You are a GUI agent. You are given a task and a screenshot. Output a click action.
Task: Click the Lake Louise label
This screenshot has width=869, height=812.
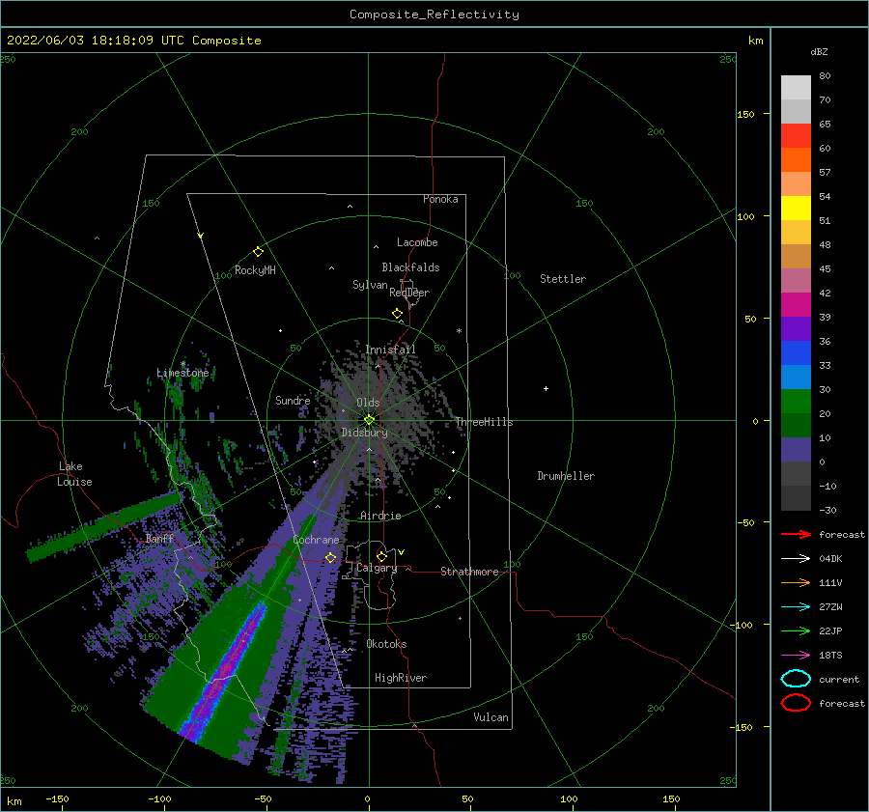point(74,474)
